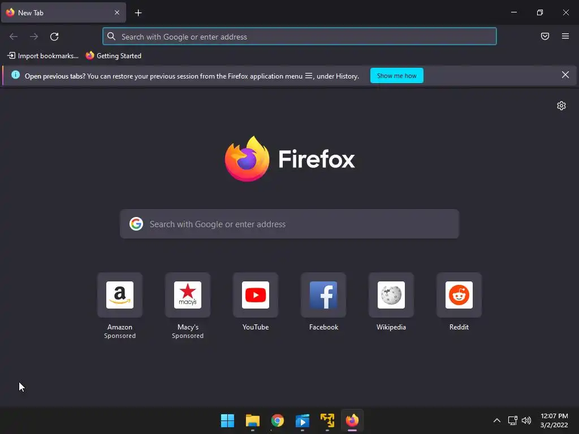
Task: Open the Macy's sponsored shortcut tile
Action: click(x=188, y=295)
